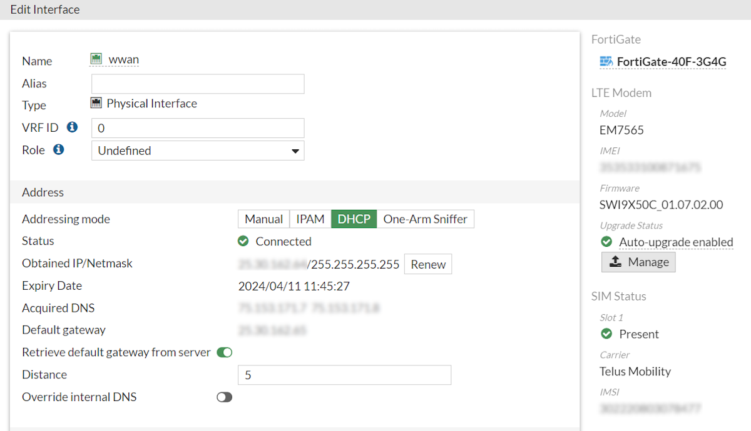Image resolution: width=751 pixels, height=431 pixels.
Task: Click the checkmark icon before Auto-upgrade enabled
Action: tap(606, 242)
